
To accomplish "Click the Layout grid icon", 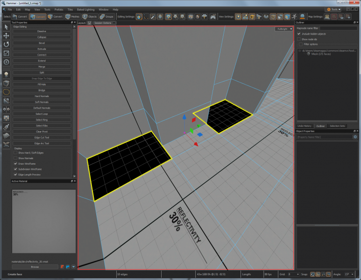I will coord(89,23).
